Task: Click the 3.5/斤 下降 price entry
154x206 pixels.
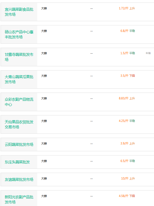Action: click(128, 76)
